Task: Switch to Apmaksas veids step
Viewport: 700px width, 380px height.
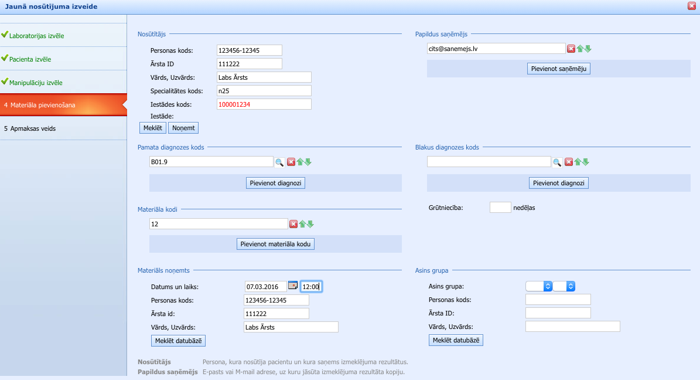Action: 33,128
